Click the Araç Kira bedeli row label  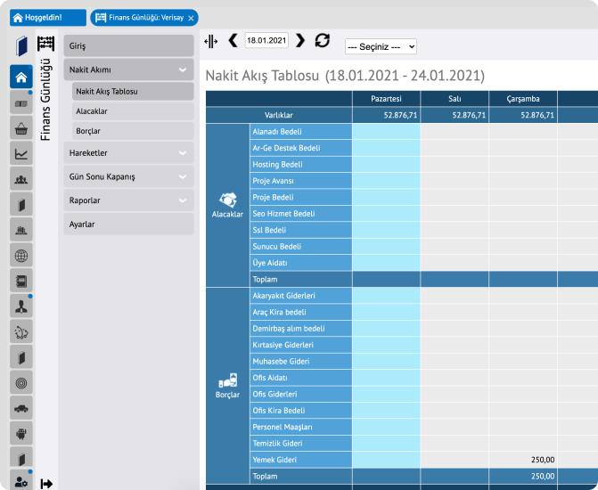300,312
